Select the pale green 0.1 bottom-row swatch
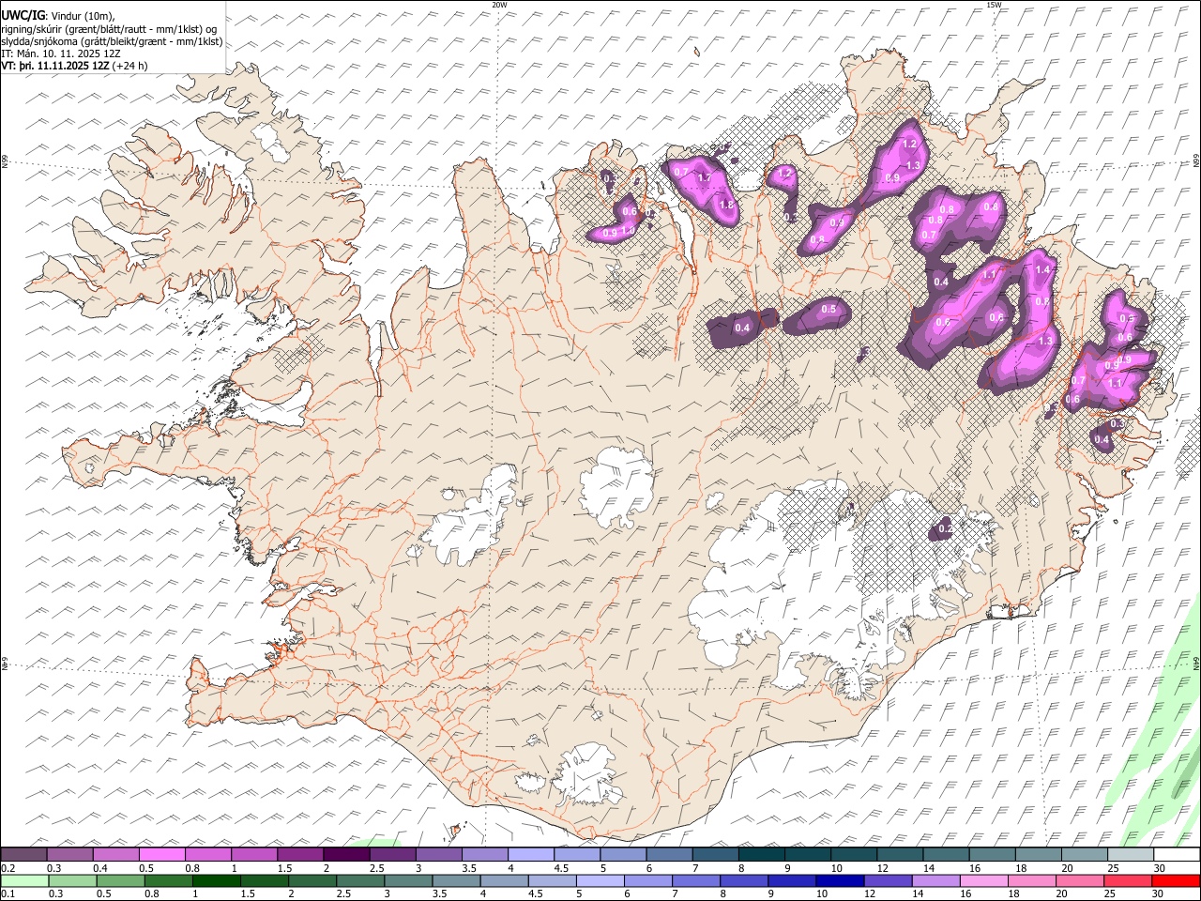Screen dimensions: 1201x901 click(x=24, y=880)
